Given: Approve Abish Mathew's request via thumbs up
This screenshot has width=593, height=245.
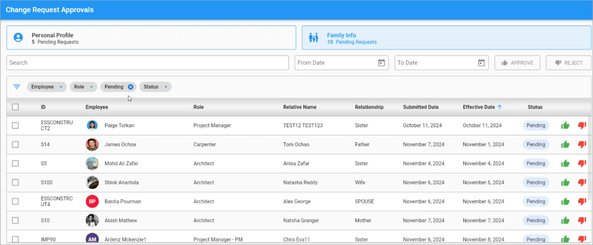Looking at the screenshot, I should 565,221.
